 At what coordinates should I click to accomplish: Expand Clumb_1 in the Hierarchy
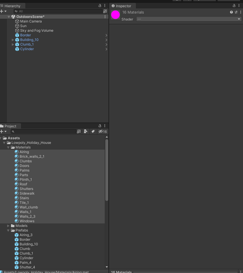(x=13, y=44)
